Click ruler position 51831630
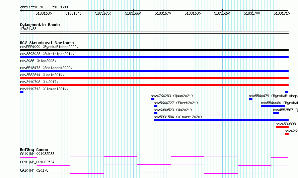This screenshot has width=298, height=178. 44,13
